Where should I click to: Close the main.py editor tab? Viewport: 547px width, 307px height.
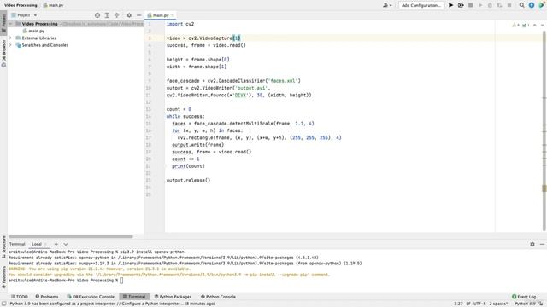(172, 15)
